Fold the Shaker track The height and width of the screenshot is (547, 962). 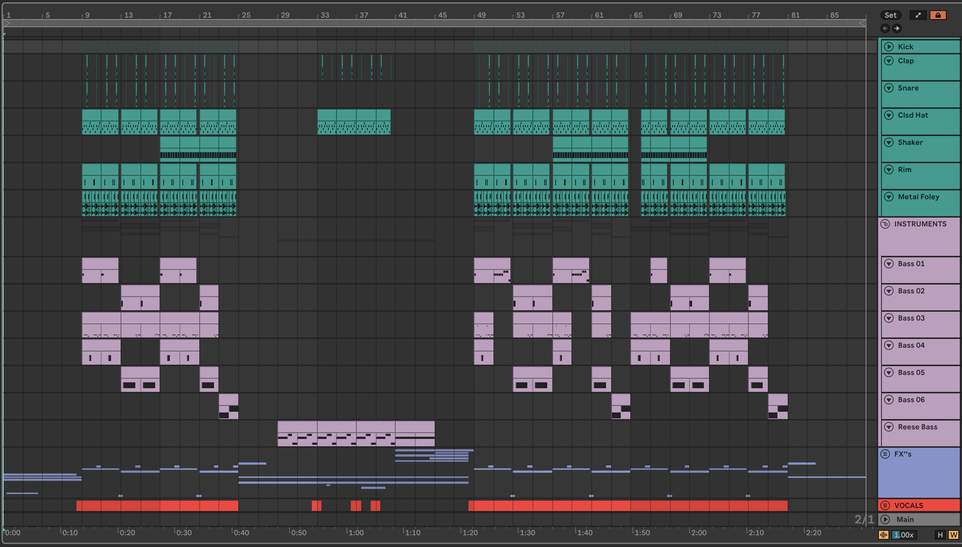pos(889,142)
